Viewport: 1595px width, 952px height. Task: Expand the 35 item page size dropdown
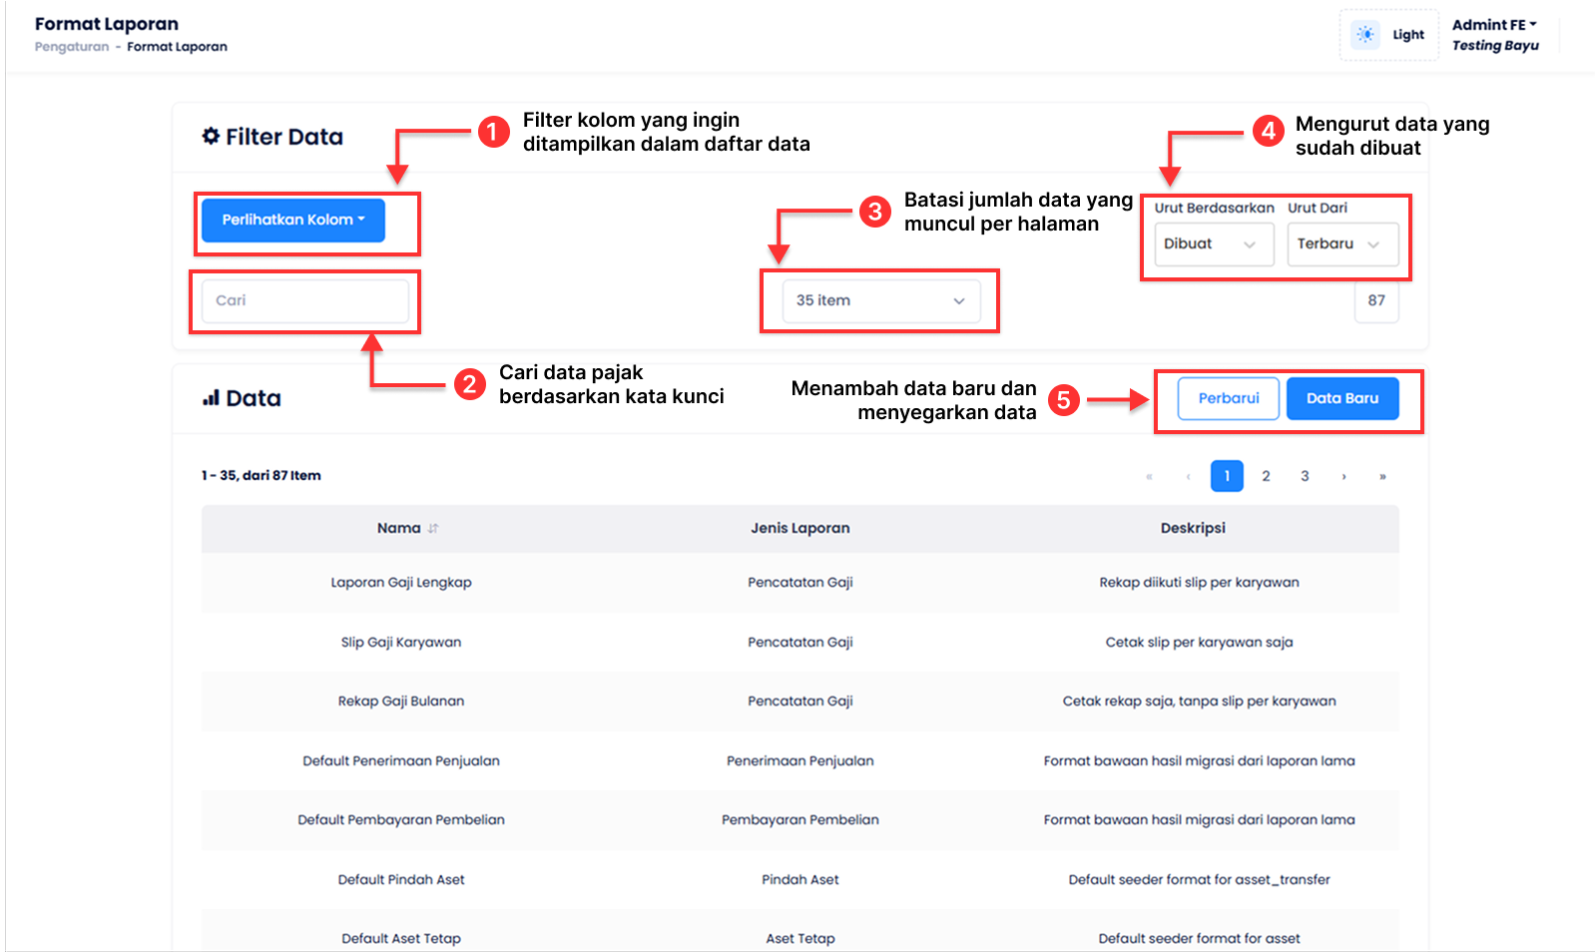(x=880, y=300)
